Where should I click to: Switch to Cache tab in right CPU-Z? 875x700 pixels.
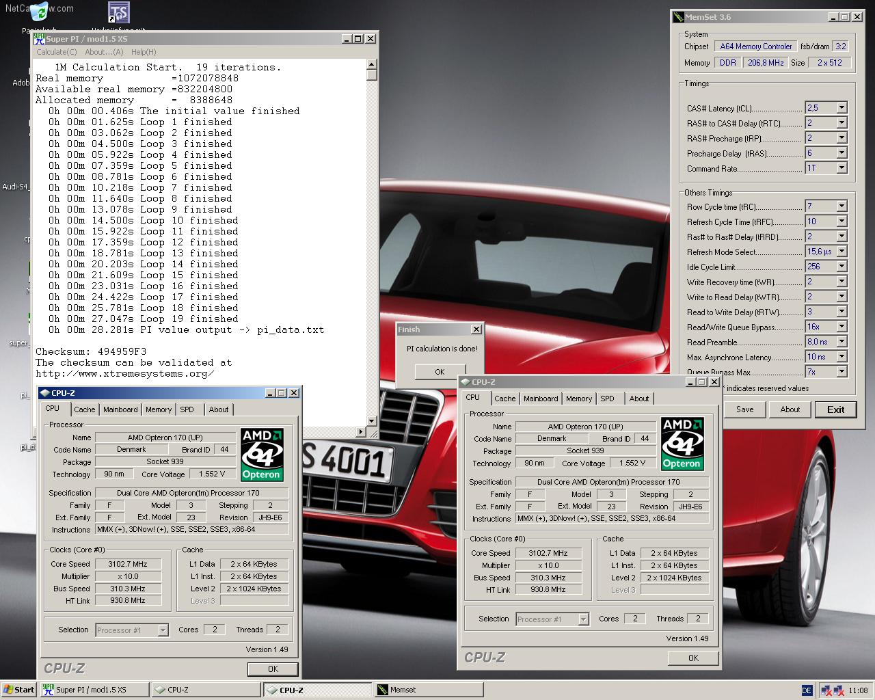click(x=505, y=399)
